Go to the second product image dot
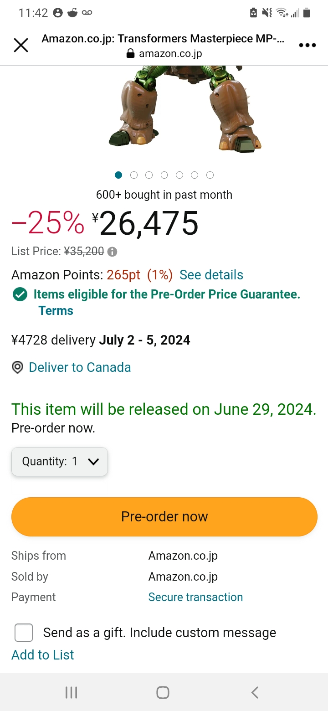The width and height of the screenshot is (328, 711). click(134, 175)
